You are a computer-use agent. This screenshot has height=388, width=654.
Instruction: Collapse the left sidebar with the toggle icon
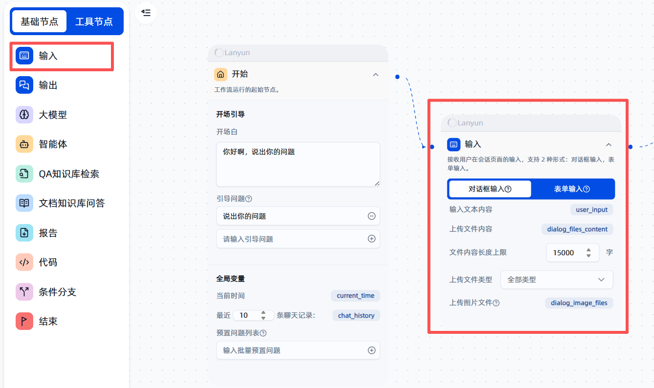tap(146, 13)
